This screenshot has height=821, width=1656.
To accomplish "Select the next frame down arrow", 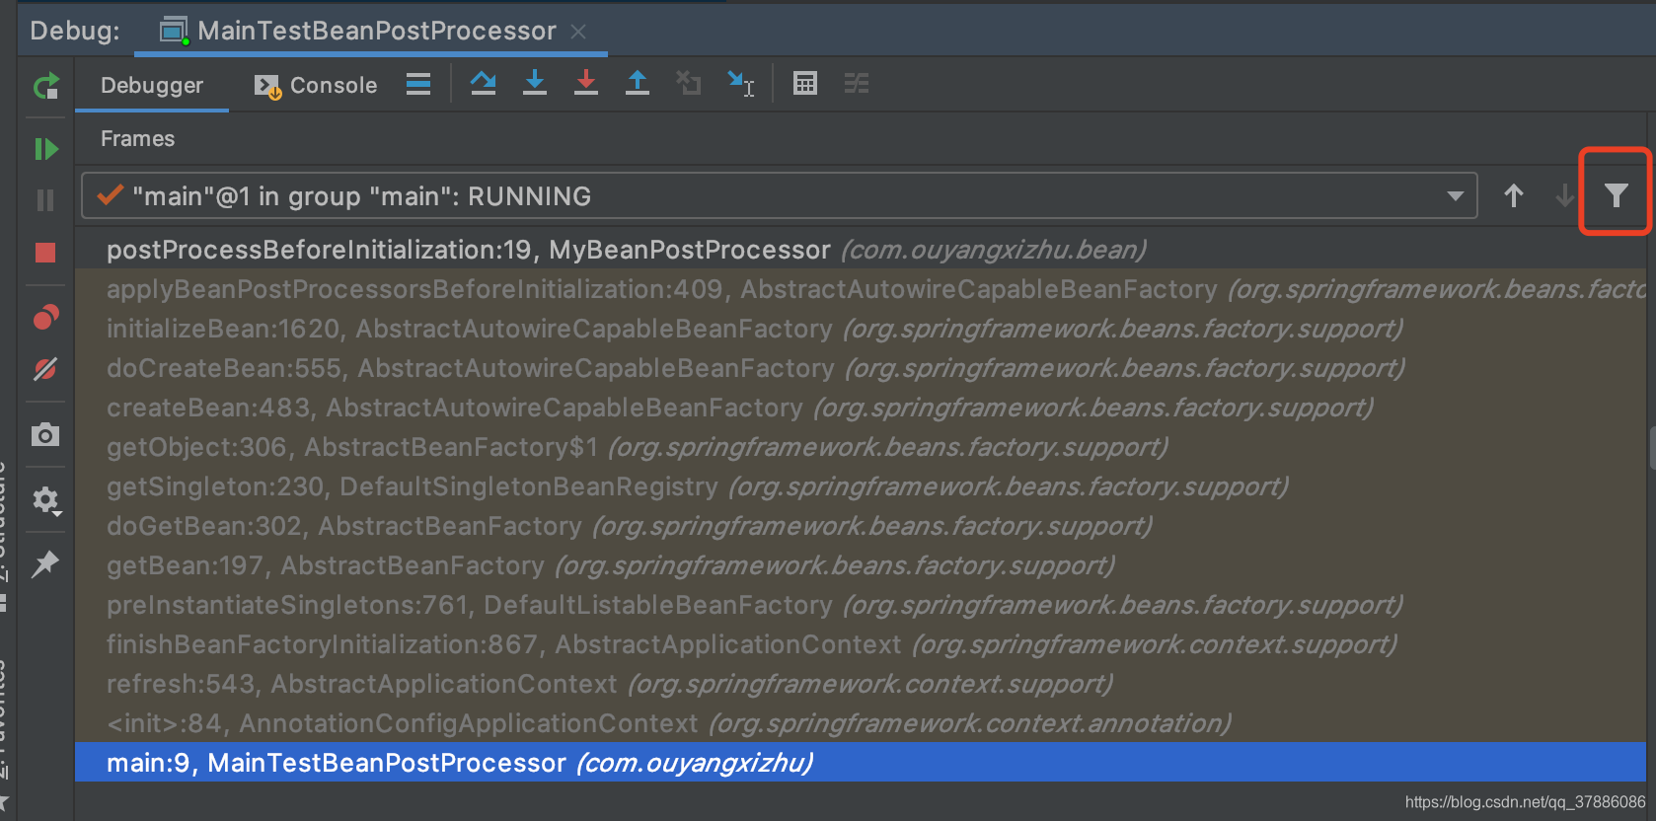I will [x=1565, y=195].
